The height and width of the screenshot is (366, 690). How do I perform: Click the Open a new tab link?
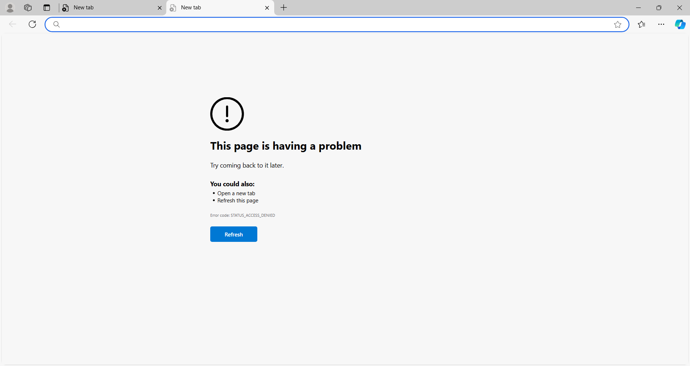click(x=236, y=193)
